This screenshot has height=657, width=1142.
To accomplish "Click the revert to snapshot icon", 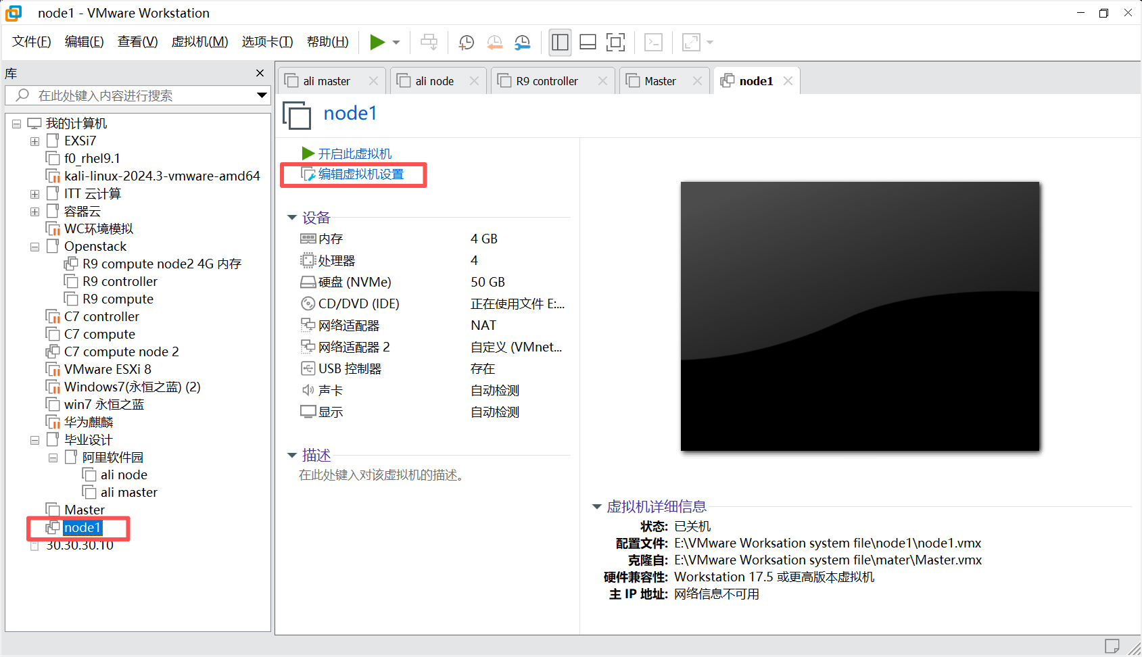I will point(494,43).
